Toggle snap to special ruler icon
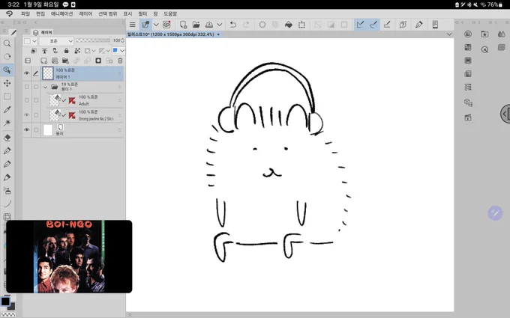 point(373,25)
